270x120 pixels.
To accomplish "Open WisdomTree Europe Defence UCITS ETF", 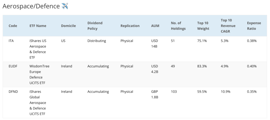I will 40,74.
